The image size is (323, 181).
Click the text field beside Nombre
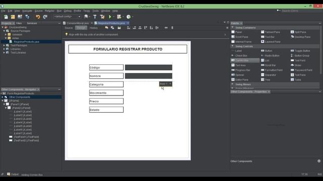click(148, 76)
